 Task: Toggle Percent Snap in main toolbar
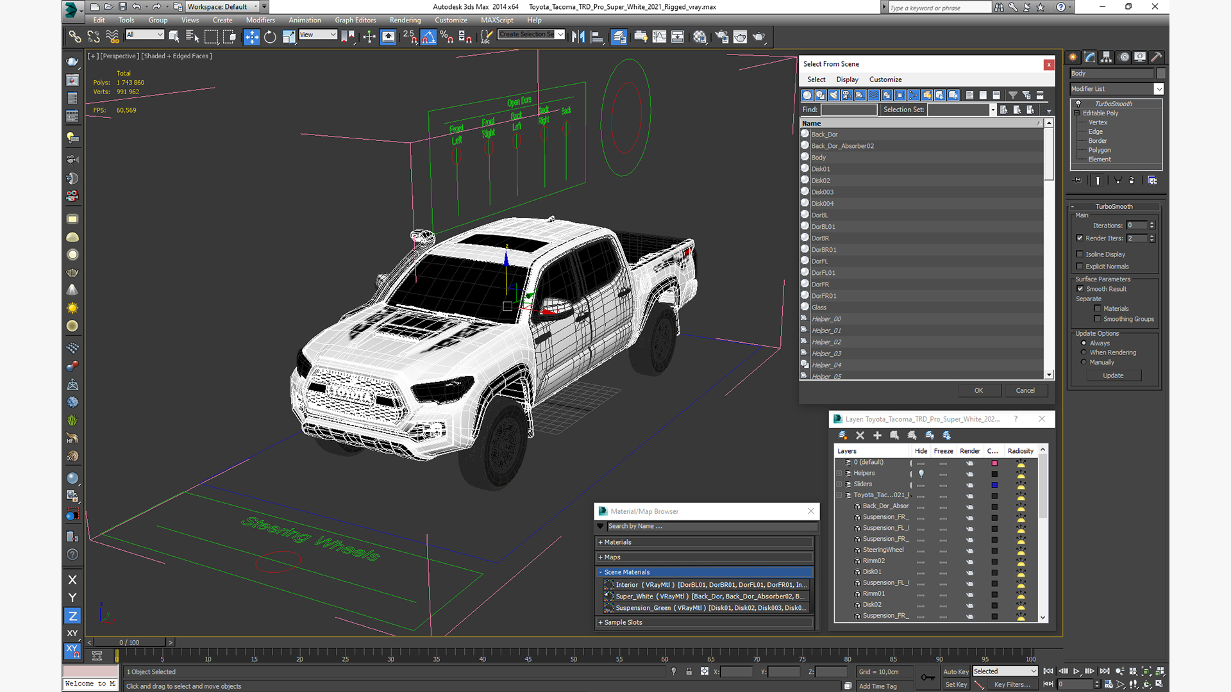pyautogui.click(x=447, y=37)
